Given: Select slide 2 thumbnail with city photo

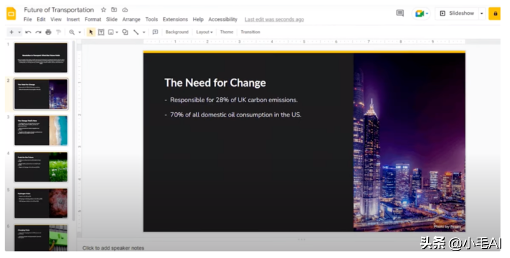Looking at the screenshot, I should coord(41,94).
